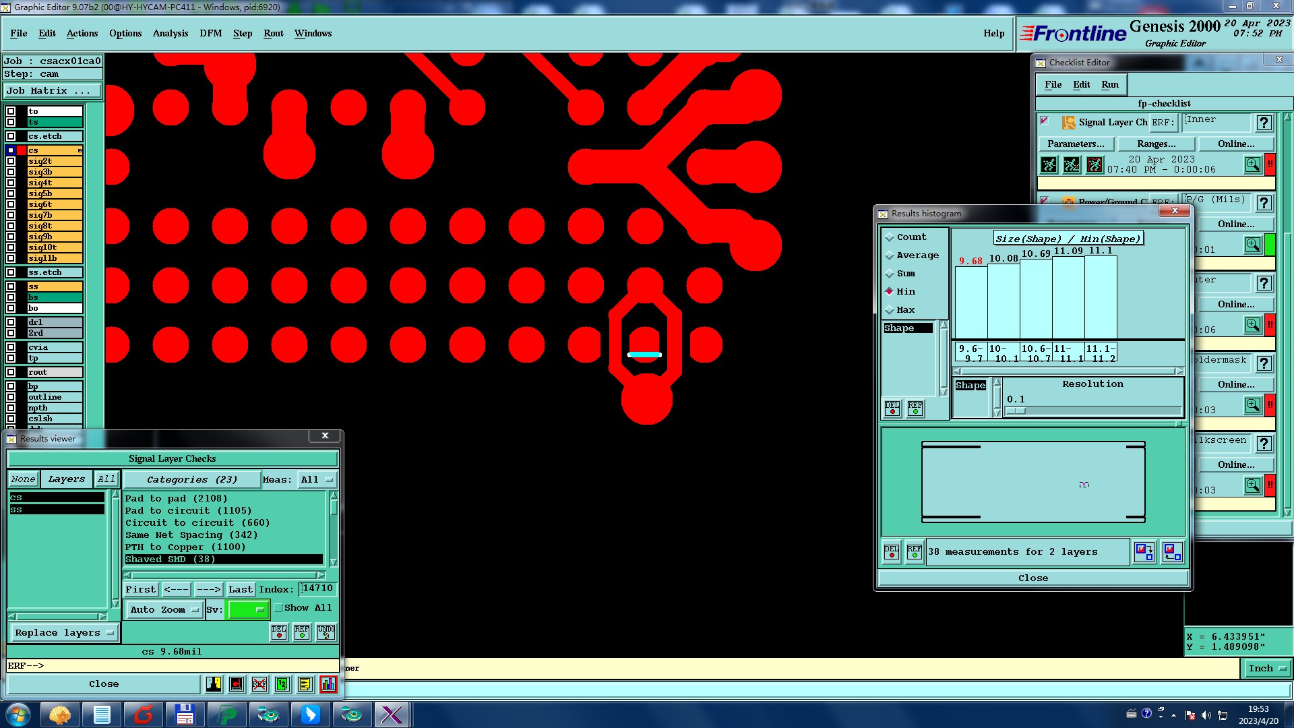Click the UNDO icon in Results viewer

[326, 632]
